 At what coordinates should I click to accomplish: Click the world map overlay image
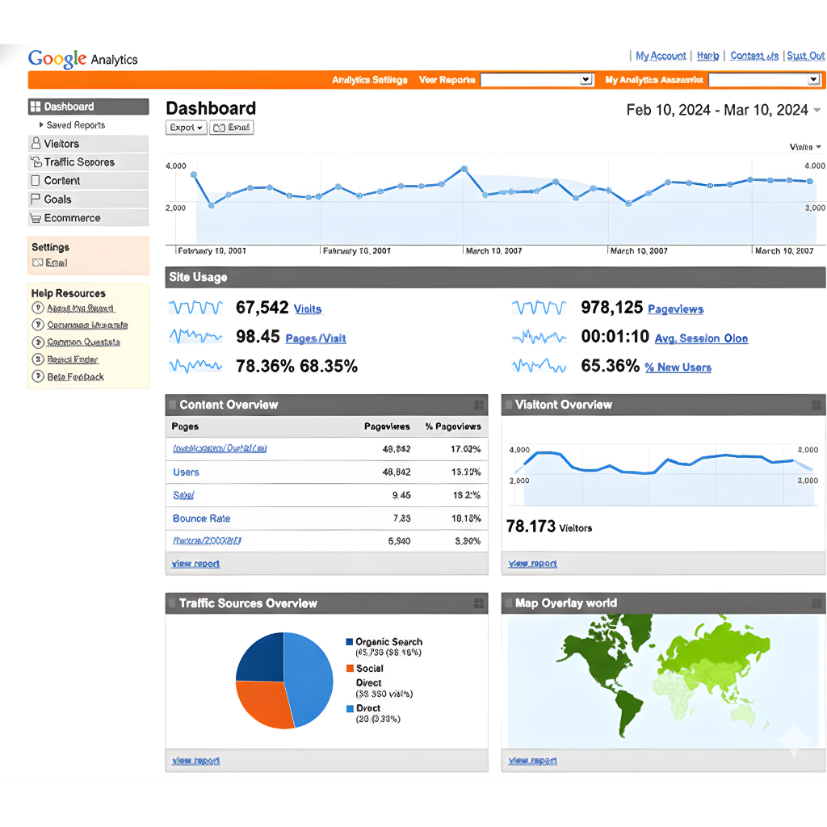coord(663,680)
